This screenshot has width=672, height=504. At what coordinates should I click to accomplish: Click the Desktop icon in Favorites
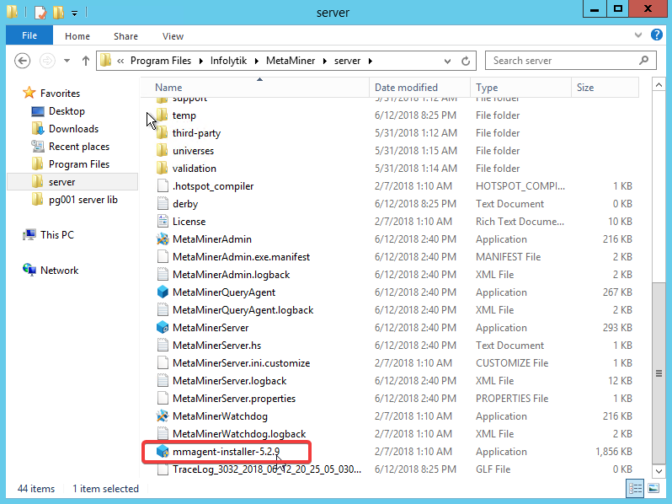(x=38, y=111)
